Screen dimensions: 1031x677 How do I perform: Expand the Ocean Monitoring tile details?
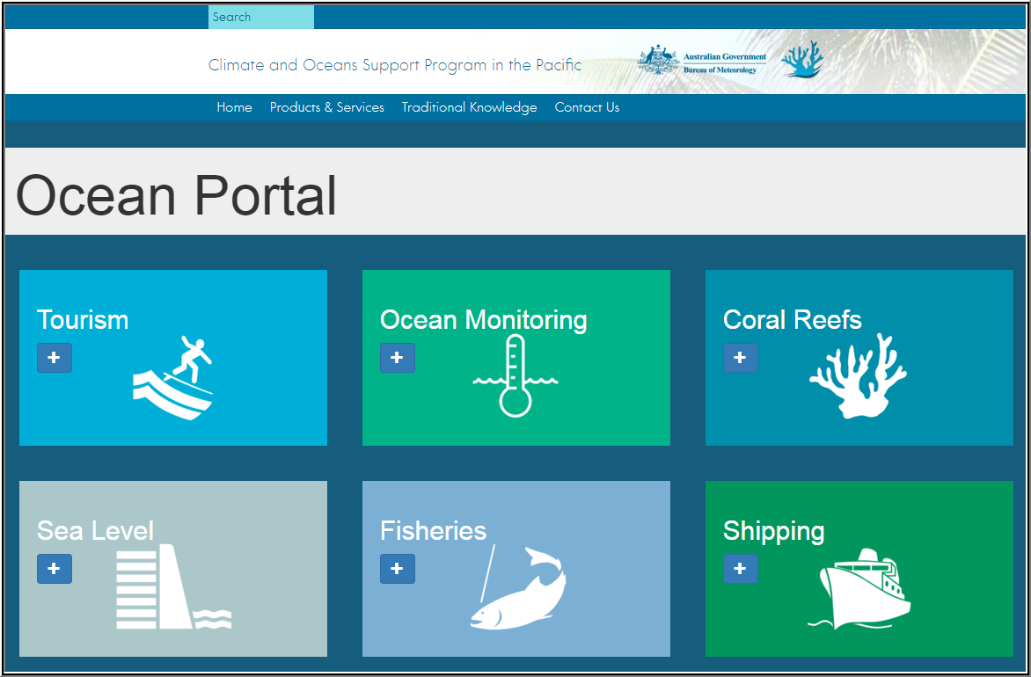(398, 358)
